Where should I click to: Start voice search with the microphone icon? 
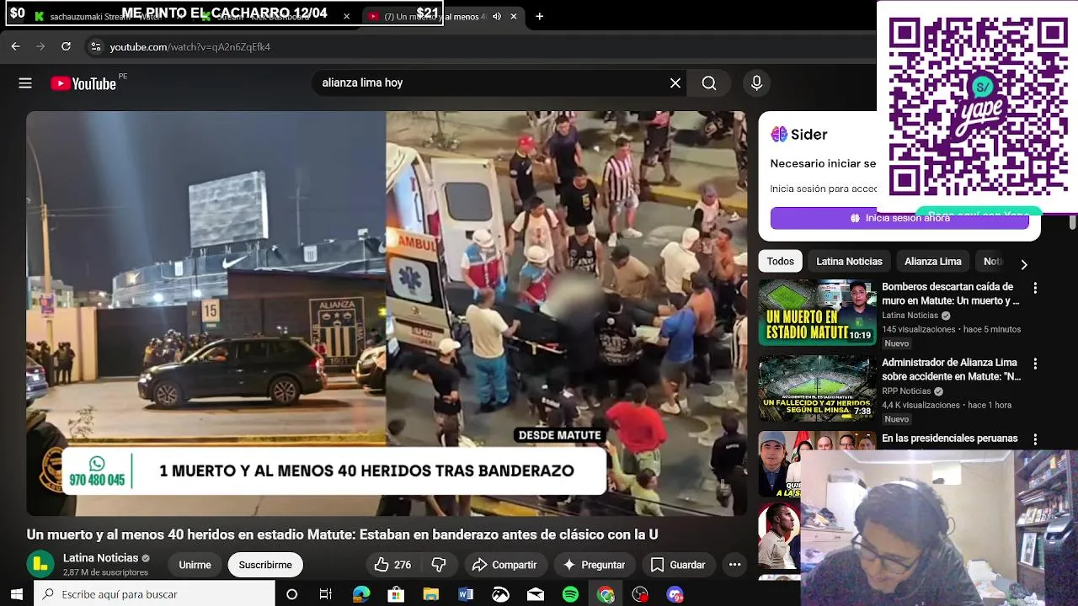click(x=756, y=83)
